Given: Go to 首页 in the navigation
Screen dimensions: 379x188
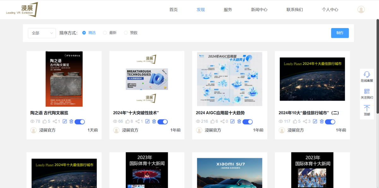Looking at the screenshot, I should tap(173, 10).
